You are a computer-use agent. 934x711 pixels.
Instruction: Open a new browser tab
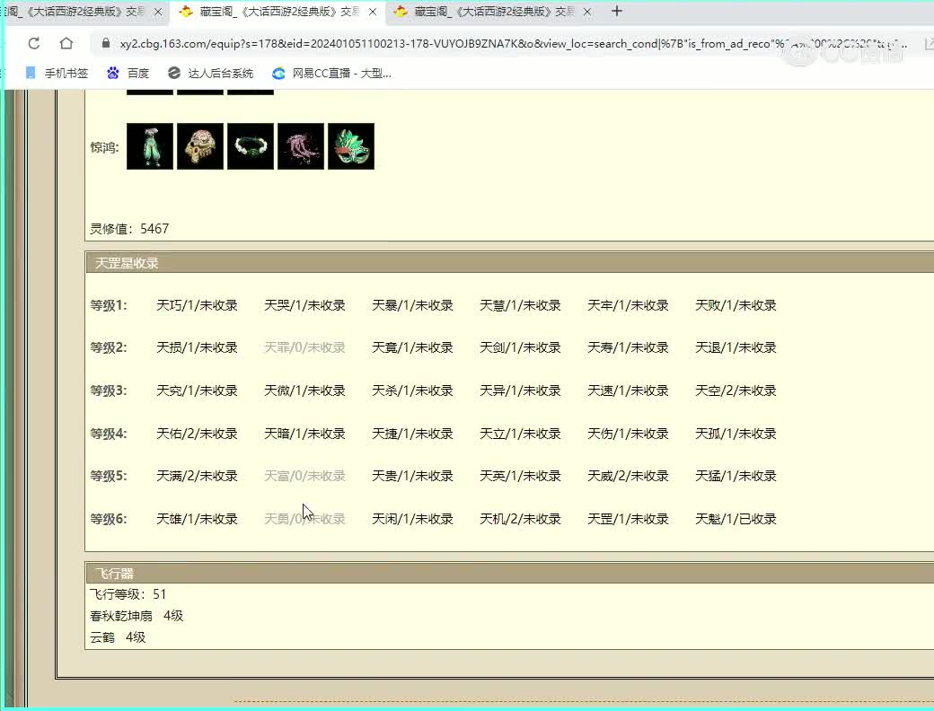pos(616,12)
